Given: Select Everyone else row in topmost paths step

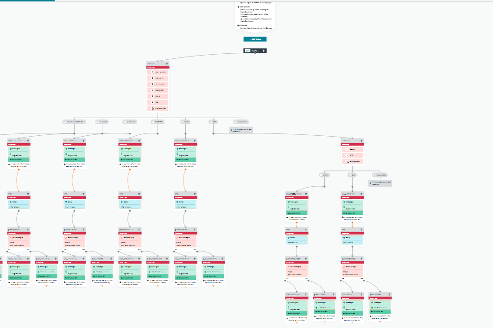Looking at the screenshot, I should pos(158,108).
